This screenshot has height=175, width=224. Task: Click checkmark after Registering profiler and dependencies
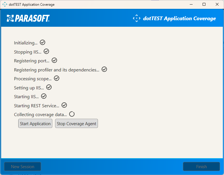pyautogui.click(x=104, y=69)
